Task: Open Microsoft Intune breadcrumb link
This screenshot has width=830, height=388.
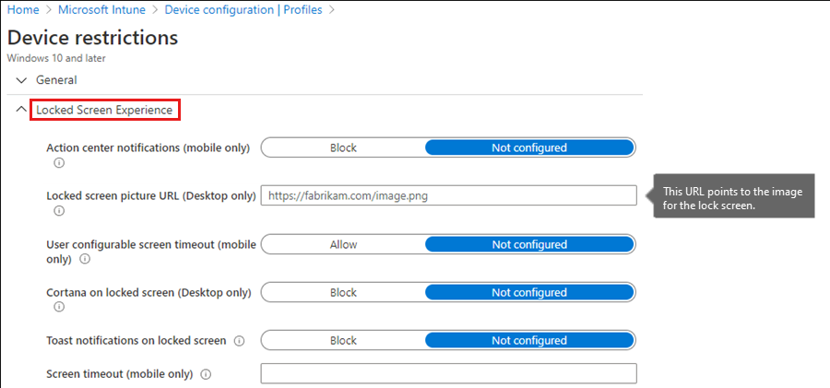Action: 101,10
